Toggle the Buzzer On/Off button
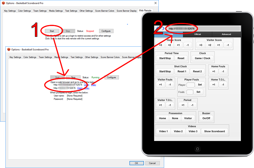Image resolution: width=254 pixels, height=168 pixels. click(x=206, y=118)
